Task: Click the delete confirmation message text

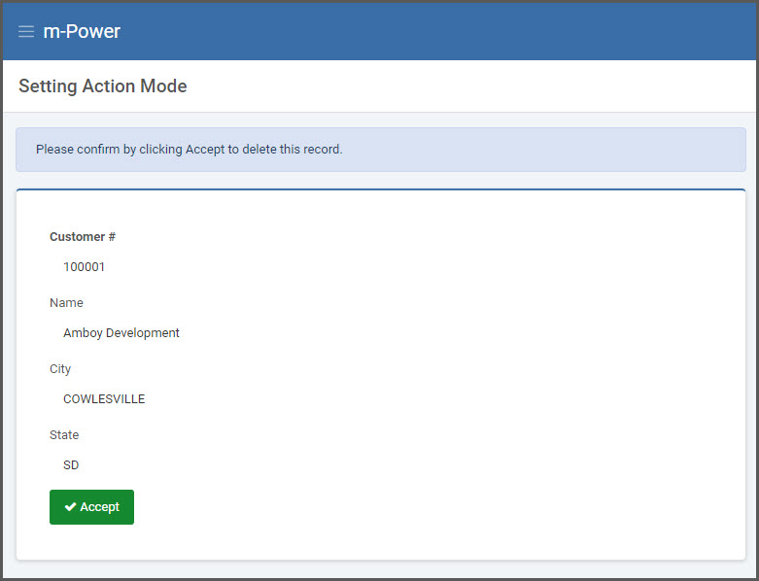Action: pyautogui.click(x=190, y=149)
